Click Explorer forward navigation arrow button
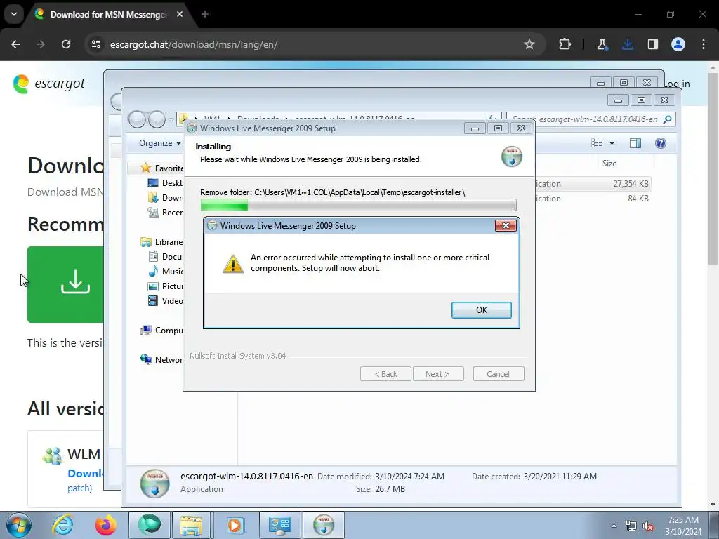Screen dimensions: 719x539 point(157,119)
